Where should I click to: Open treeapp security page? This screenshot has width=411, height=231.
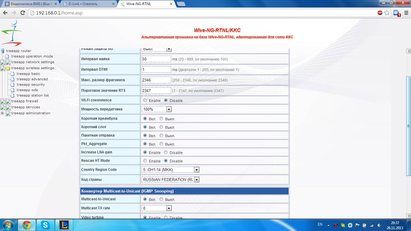point(31,85)
